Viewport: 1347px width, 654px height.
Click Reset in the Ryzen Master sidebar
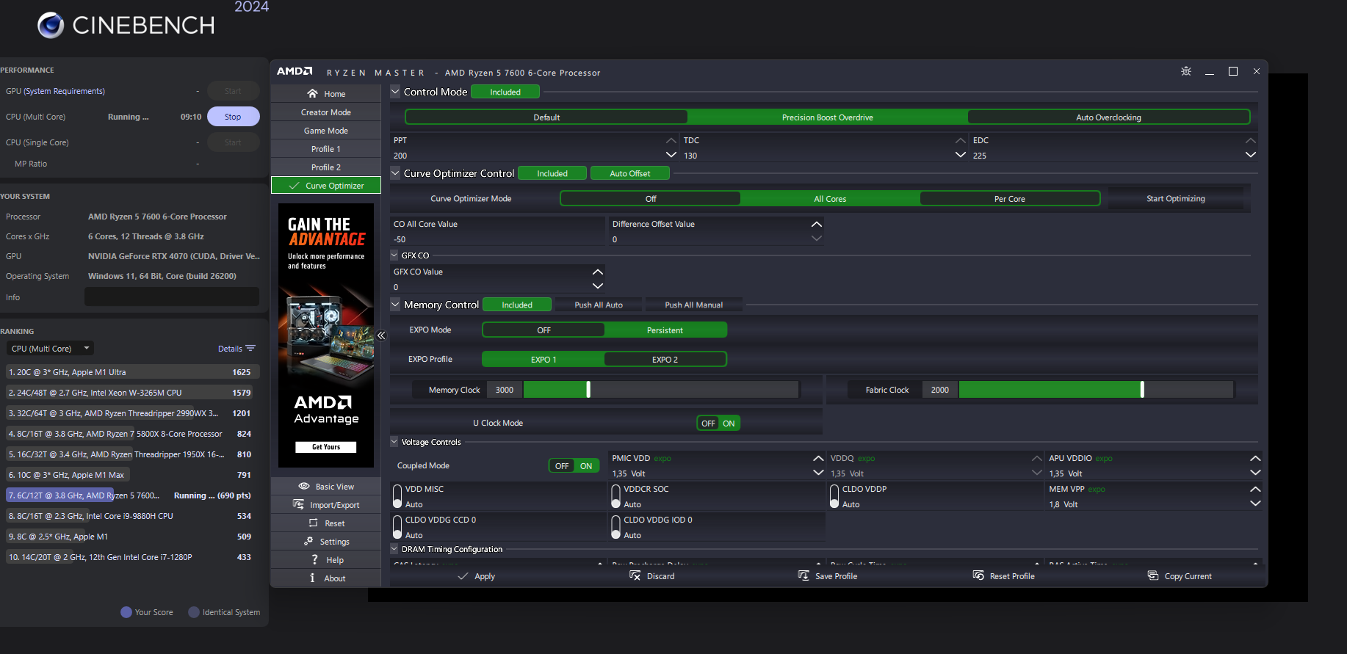[326, 523]
